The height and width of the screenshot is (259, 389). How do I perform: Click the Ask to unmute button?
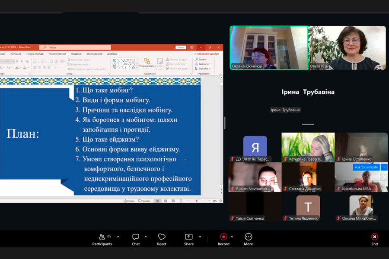(x=366, y=167)
